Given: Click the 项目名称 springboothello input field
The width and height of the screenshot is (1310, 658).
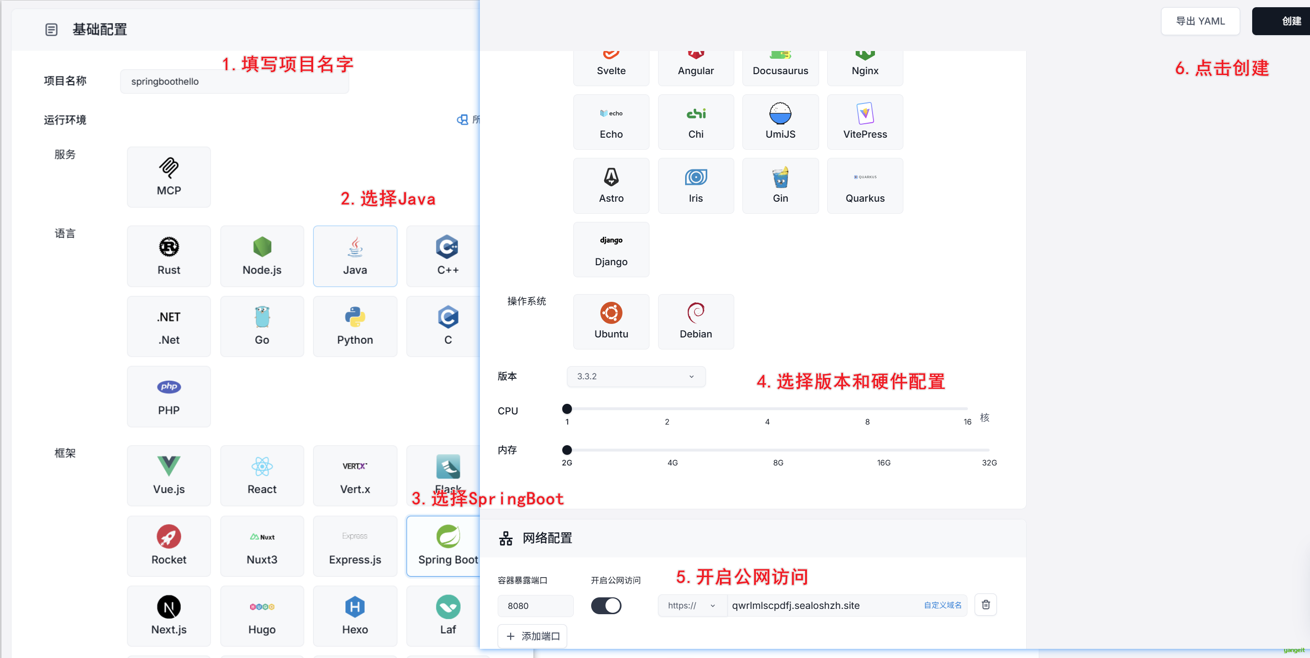Looking at the screenshot, I should pos(235,81).
